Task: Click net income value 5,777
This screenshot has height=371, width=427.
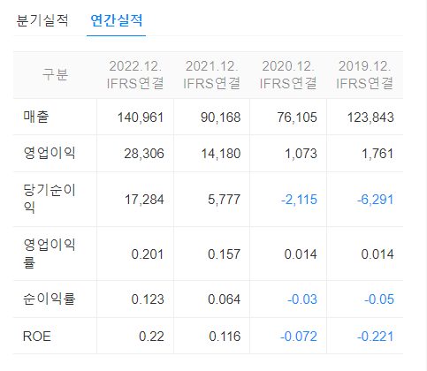Action: (x=224, y=200)
